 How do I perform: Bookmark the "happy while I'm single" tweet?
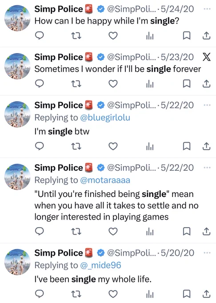pos(187,36)
